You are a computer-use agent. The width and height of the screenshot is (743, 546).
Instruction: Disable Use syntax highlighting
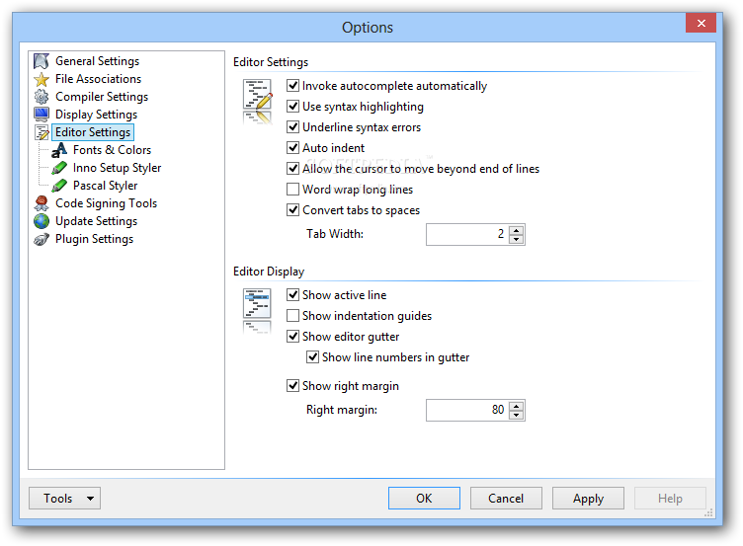pyautogui.click(x=292, y=107)
